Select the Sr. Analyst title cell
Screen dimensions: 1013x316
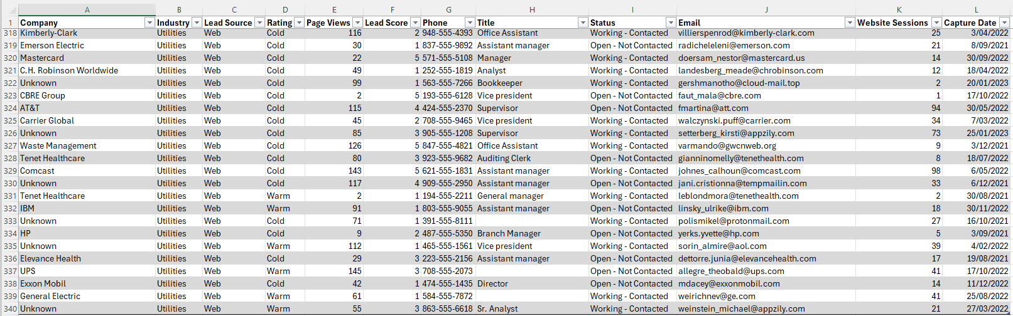532,308
